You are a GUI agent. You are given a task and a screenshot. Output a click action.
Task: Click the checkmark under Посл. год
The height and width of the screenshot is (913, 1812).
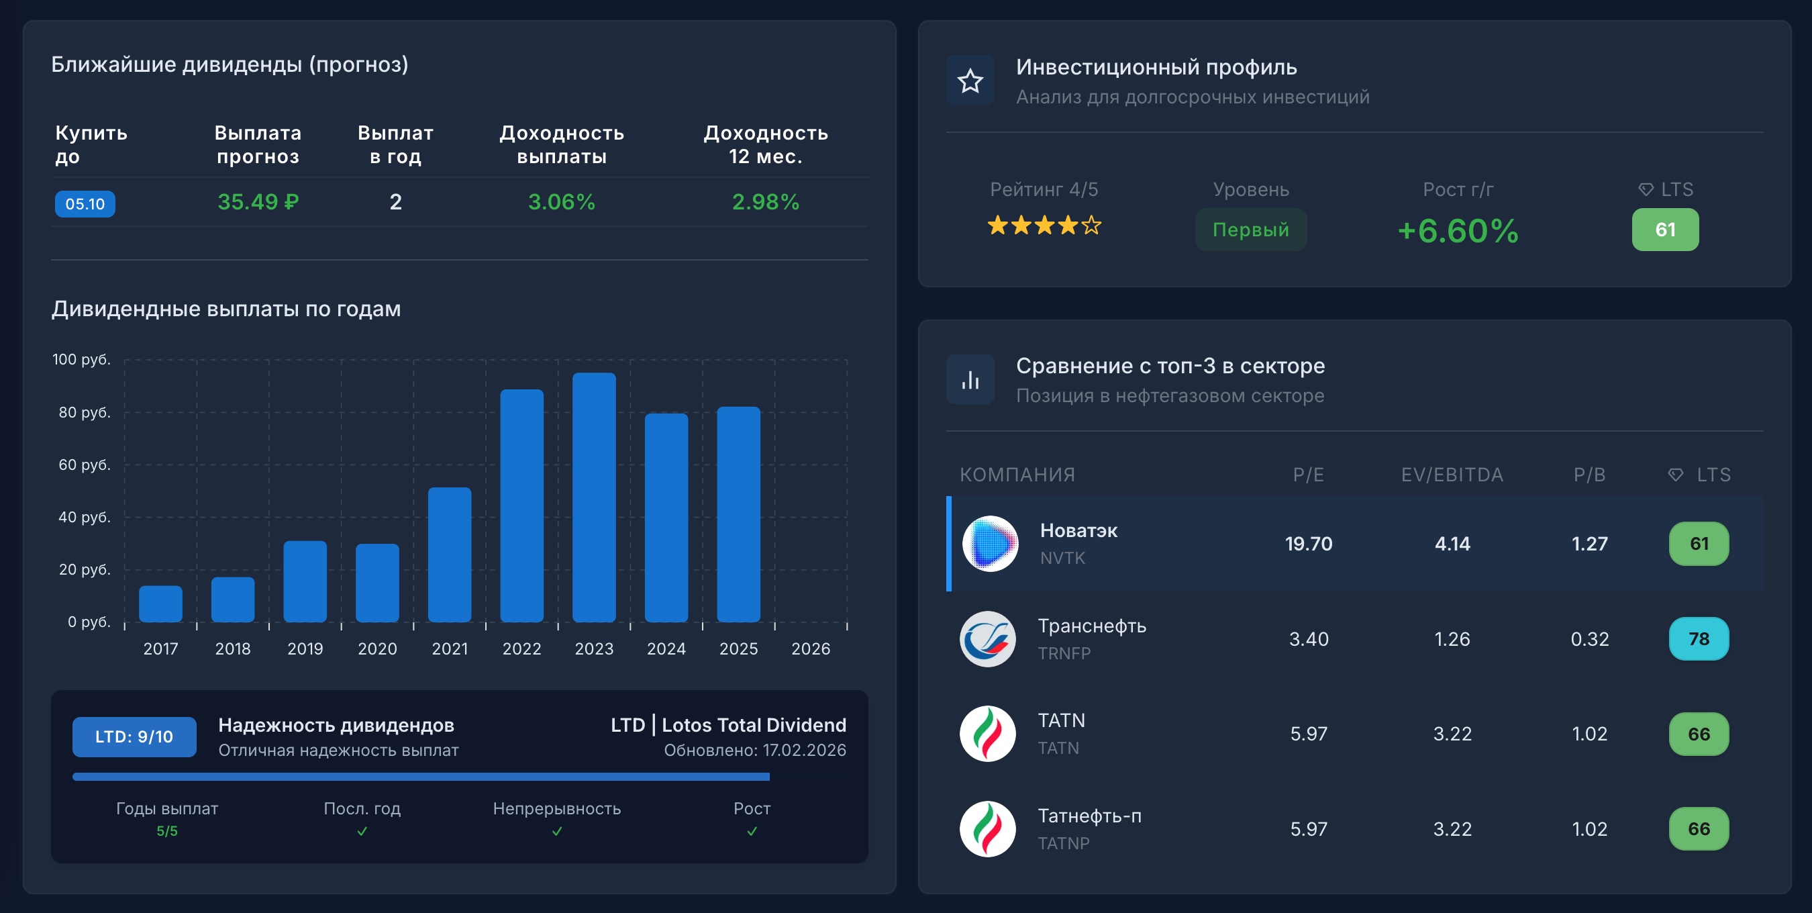[362, 831]
